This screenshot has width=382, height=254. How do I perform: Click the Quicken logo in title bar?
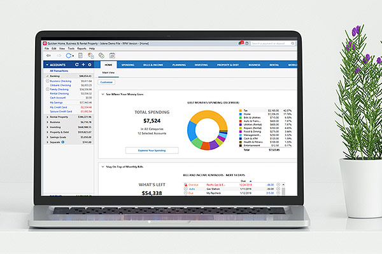pos(45,44)
